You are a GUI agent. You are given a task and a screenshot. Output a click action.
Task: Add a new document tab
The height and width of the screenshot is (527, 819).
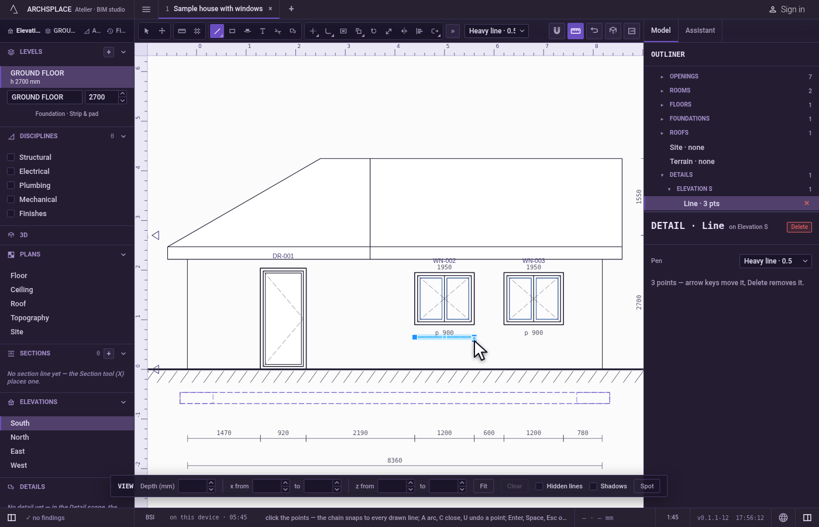(291, 9)
